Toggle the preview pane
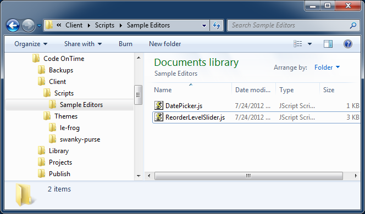The height and width of the screenshot is (214, 365). [x=328, y=44]
